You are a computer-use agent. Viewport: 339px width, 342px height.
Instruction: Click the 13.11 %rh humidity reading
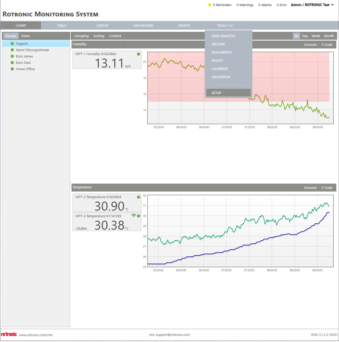(113, 63)
